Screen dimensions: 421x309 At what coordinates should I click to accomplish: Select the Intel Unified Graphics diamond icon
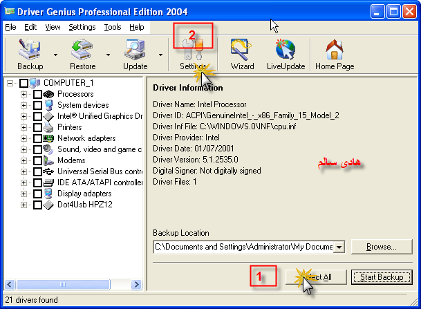(48, 116)
